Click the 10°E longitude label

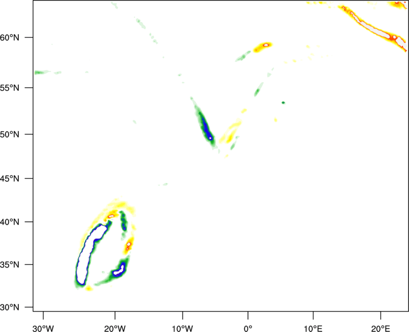click(313, 328)
